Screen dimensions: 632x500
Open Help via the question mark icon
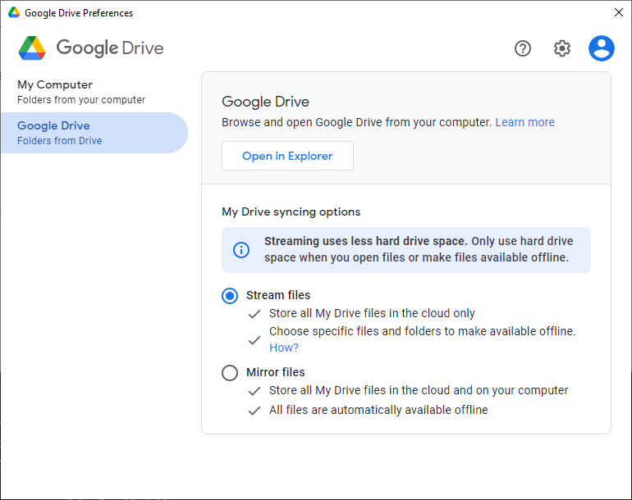(x=523, y=48)
